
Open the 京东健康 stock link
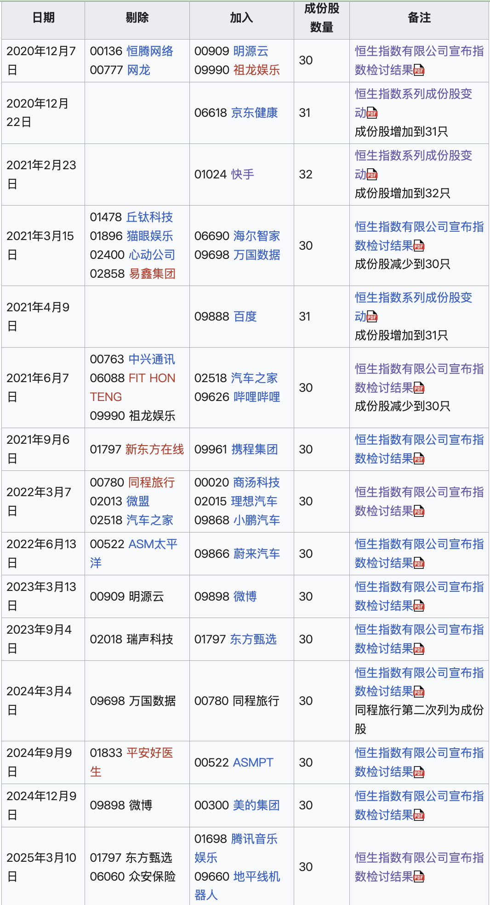254,113
